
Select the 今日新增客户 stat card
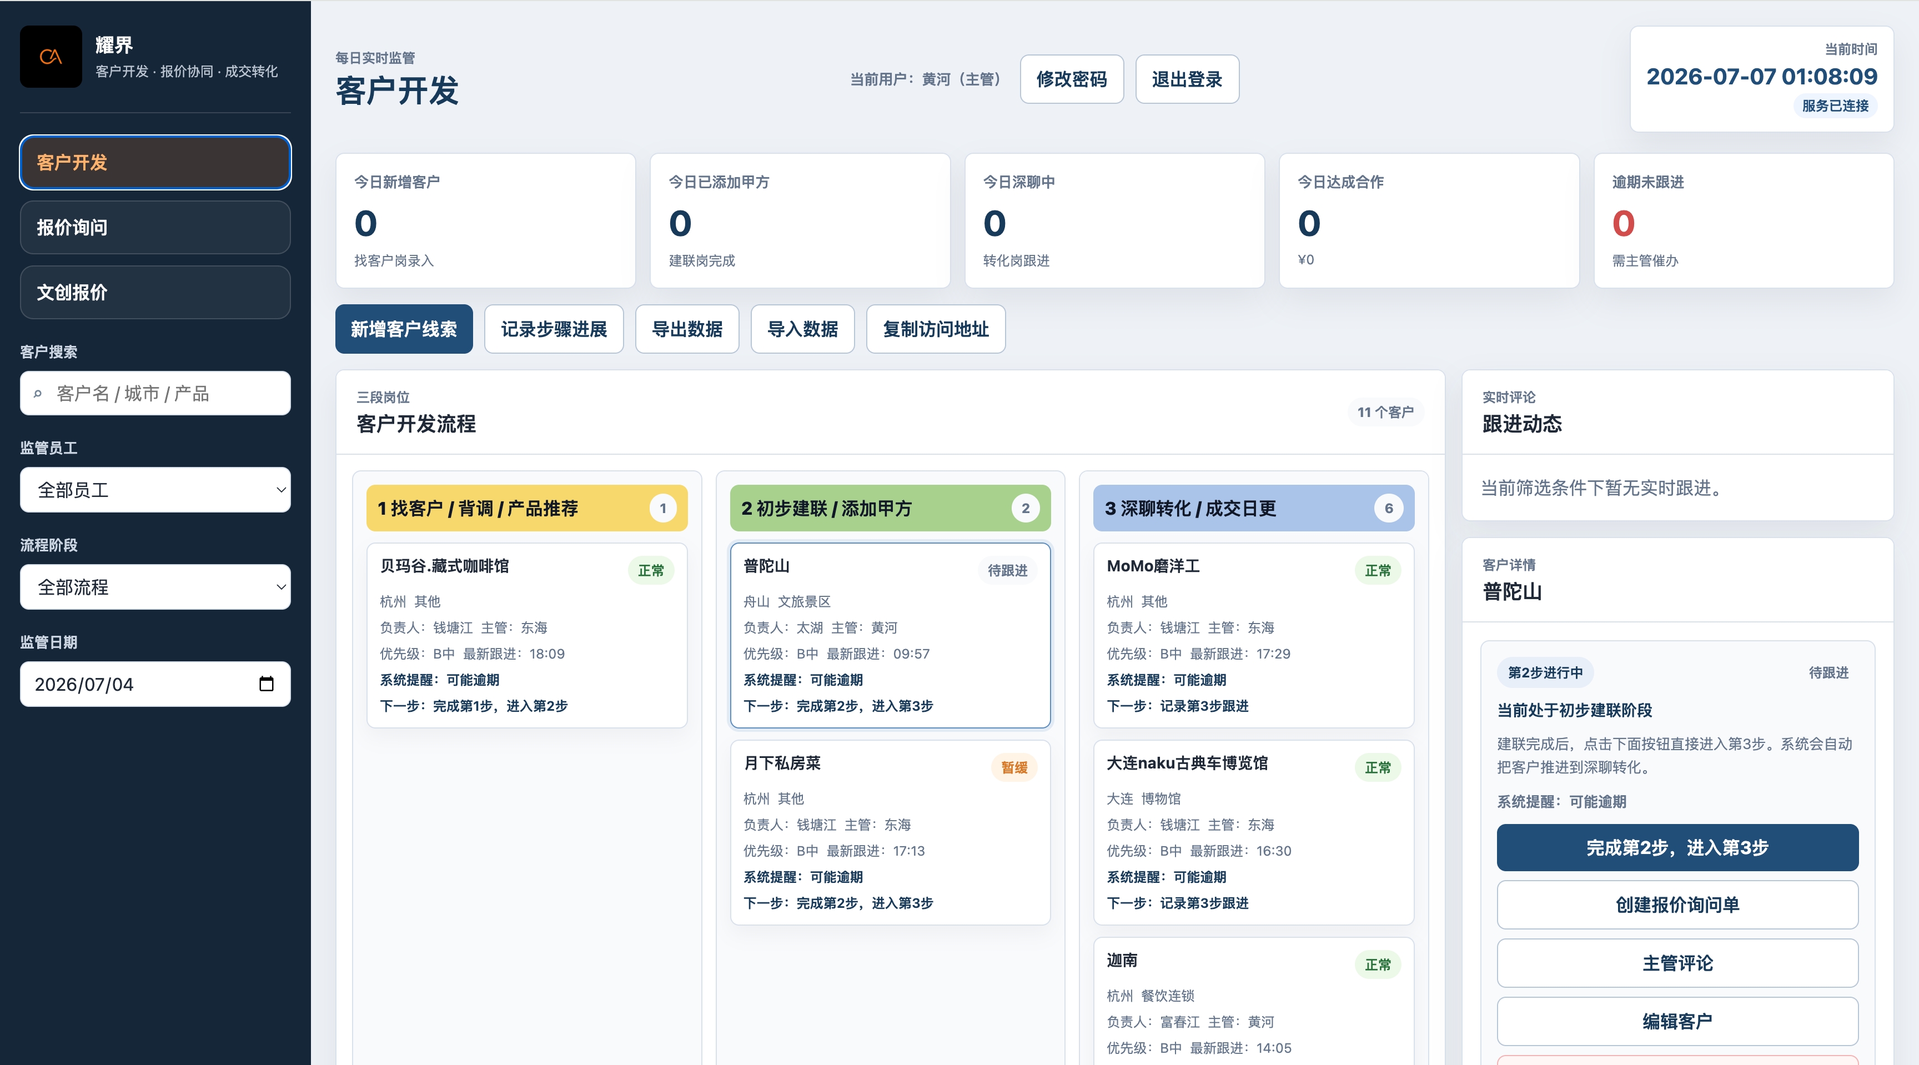[x=486, y=220]
